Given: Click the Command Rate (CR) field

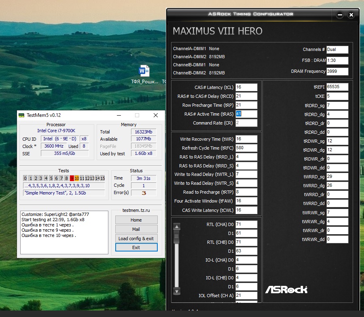Looking at the screenshot, I should 246,123.
